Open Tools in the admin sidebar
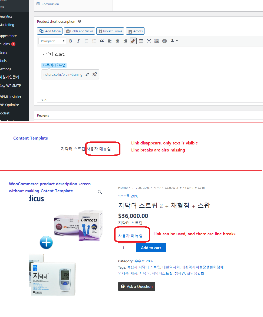The width and height of the screenshot is (263, 317). pyautogui.click(x=3, y=61)
